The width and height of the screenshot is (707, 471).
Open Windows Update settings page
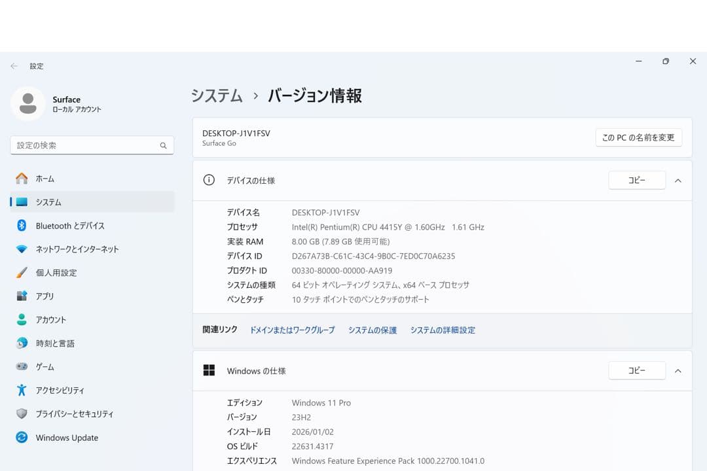(92, 437)
